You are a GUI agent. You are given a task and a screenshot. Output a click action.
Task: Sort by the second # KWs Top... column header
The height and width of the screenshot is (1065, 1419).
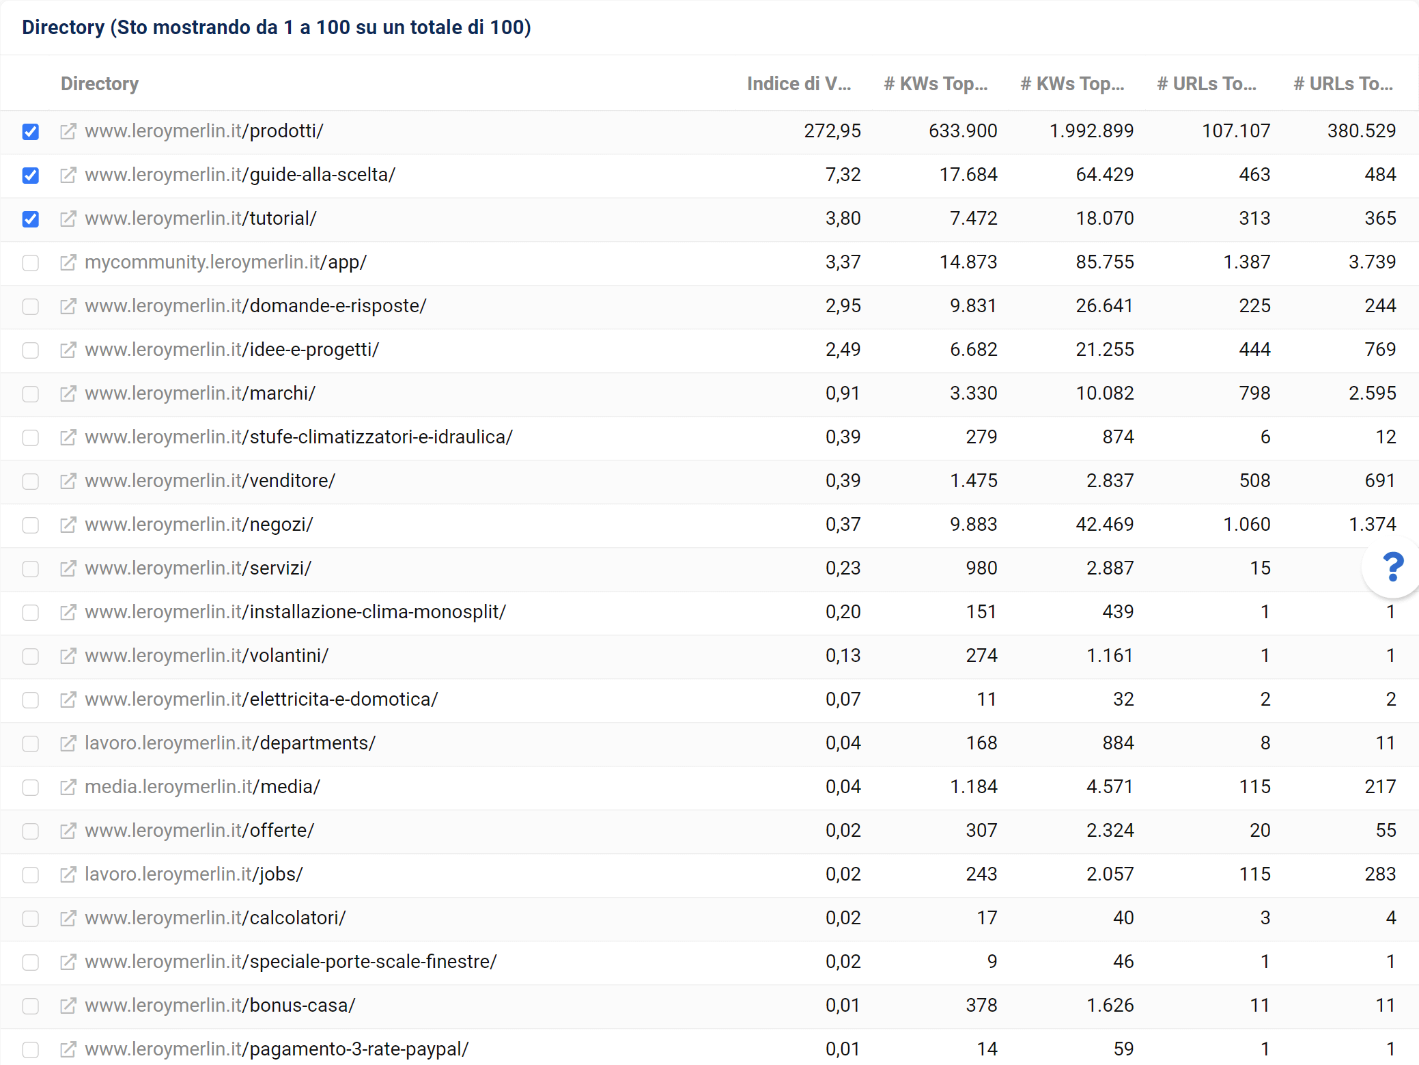tap(1072, 83)
